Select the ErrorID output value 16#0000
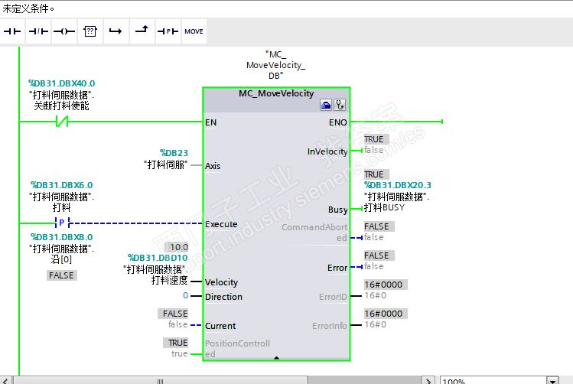The height and width of the screenshot is (384, 573). point(384,285)
